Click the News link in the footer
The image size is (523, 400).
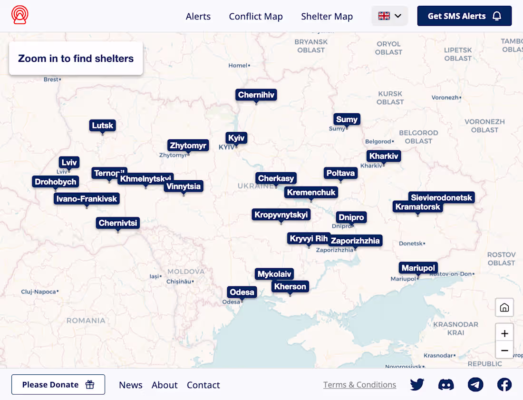tap(131, 385)
